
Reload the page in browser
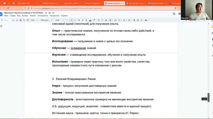point(8,8)
